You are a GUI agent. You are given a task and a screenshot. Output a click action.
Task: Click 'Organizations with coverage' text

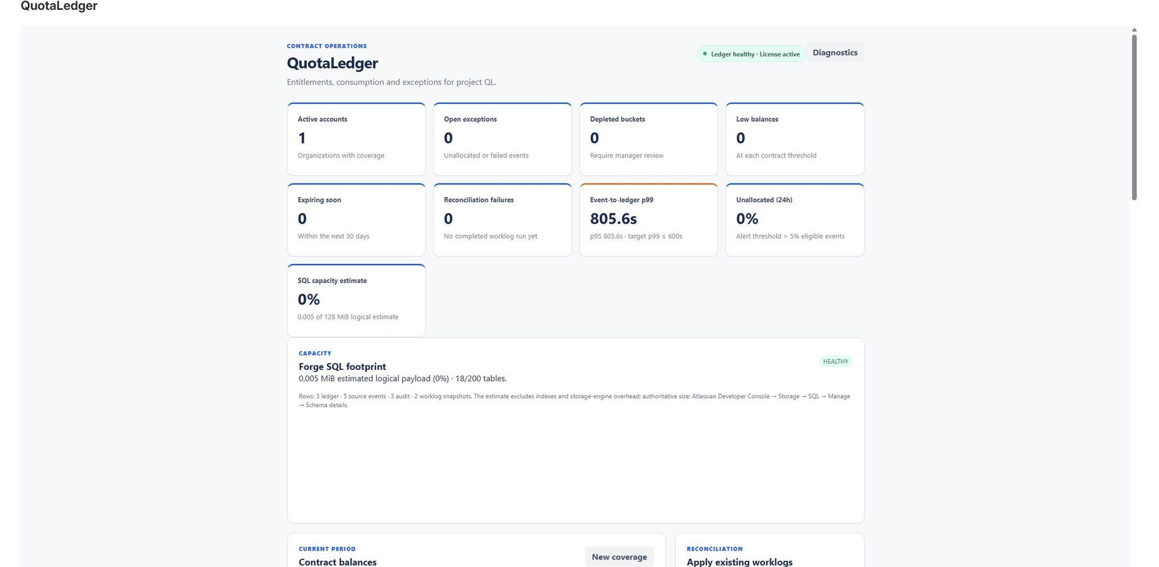click(341, 156)
